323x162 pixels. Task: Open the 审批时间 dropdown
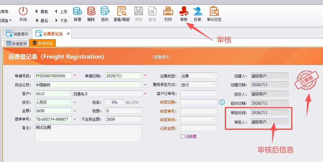(x=286, y=112)
